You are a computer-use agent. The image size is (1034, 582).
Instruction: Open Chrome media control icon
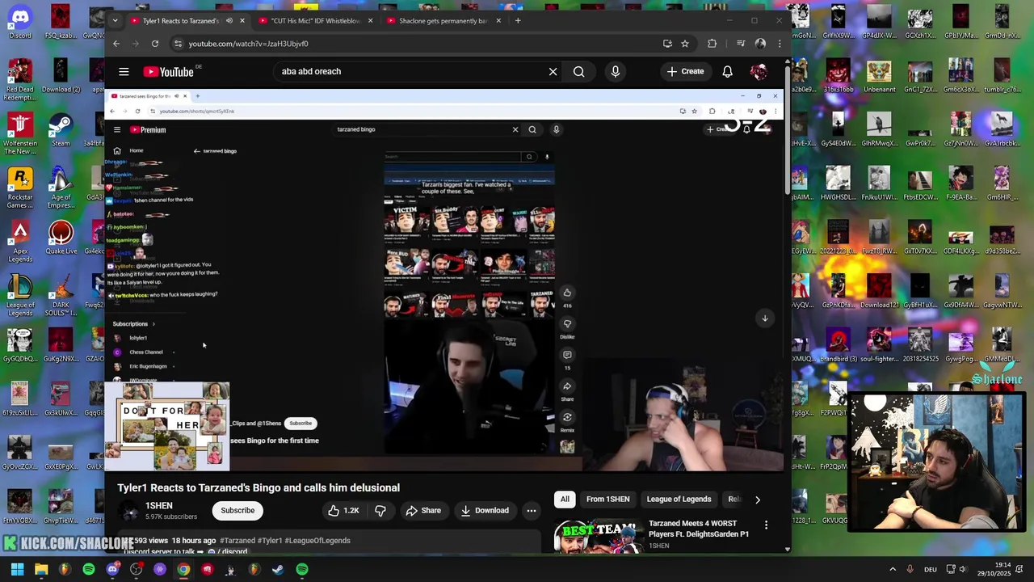tap(741, 44)
